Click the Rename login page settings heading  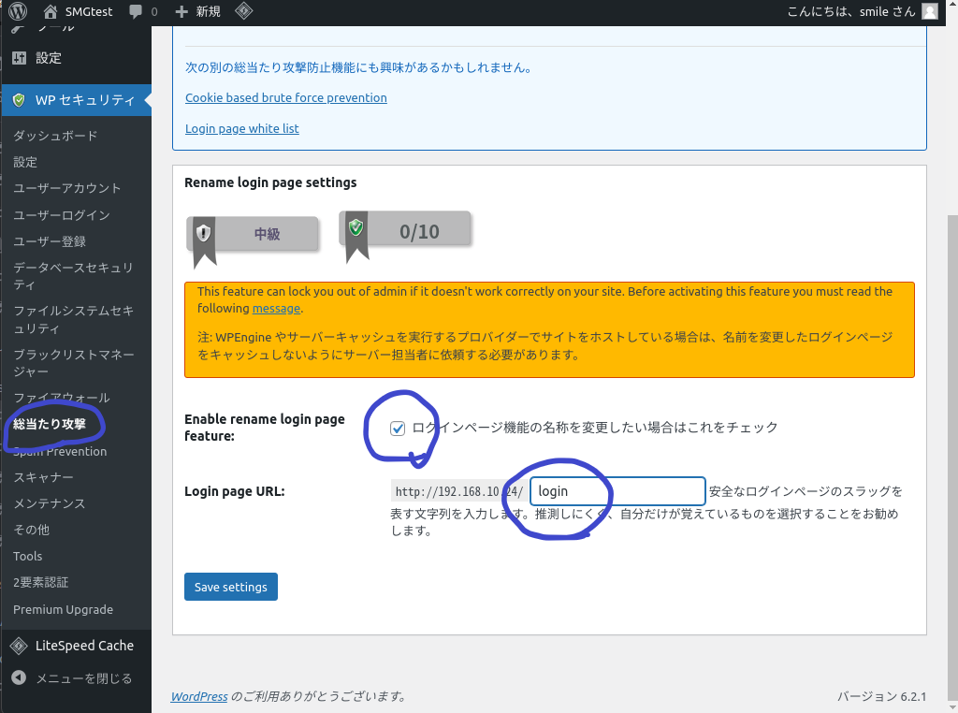pos(270,182)
